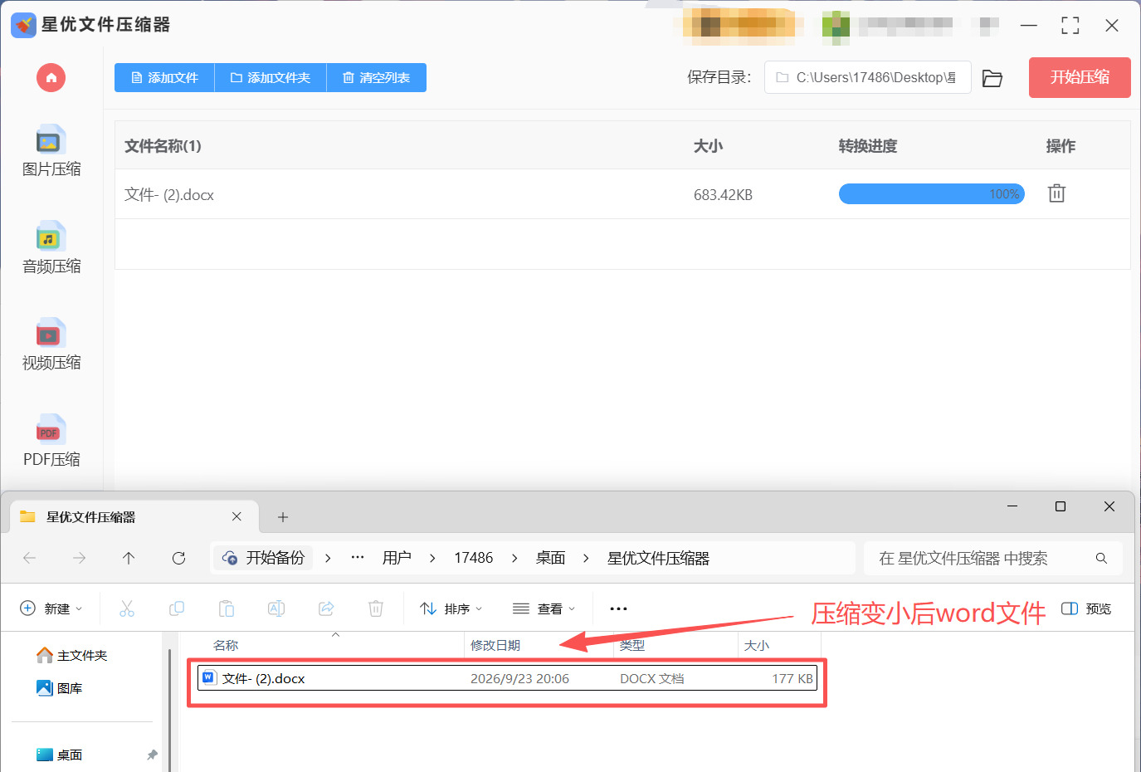Click the red home icon in sidebar
Viewport: 1141px width, 772px height.
coord(51,78)
